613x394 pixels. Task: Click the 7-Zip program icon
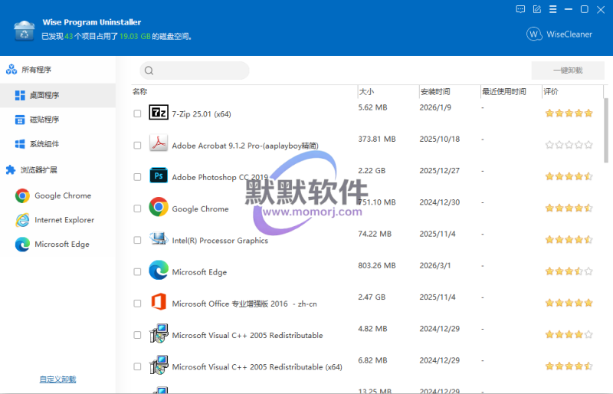pyautogui.click(x=159, y=113)
